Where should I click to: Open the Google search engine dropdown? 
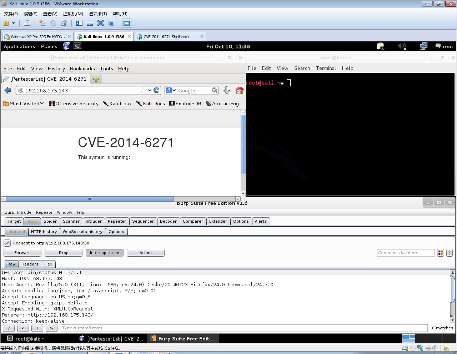[171, 91]
